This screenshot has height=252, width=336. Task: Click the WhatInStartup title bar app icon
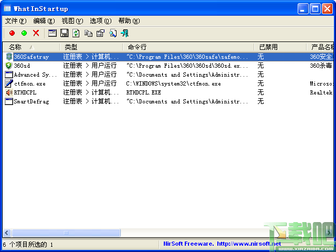(7, 8)
